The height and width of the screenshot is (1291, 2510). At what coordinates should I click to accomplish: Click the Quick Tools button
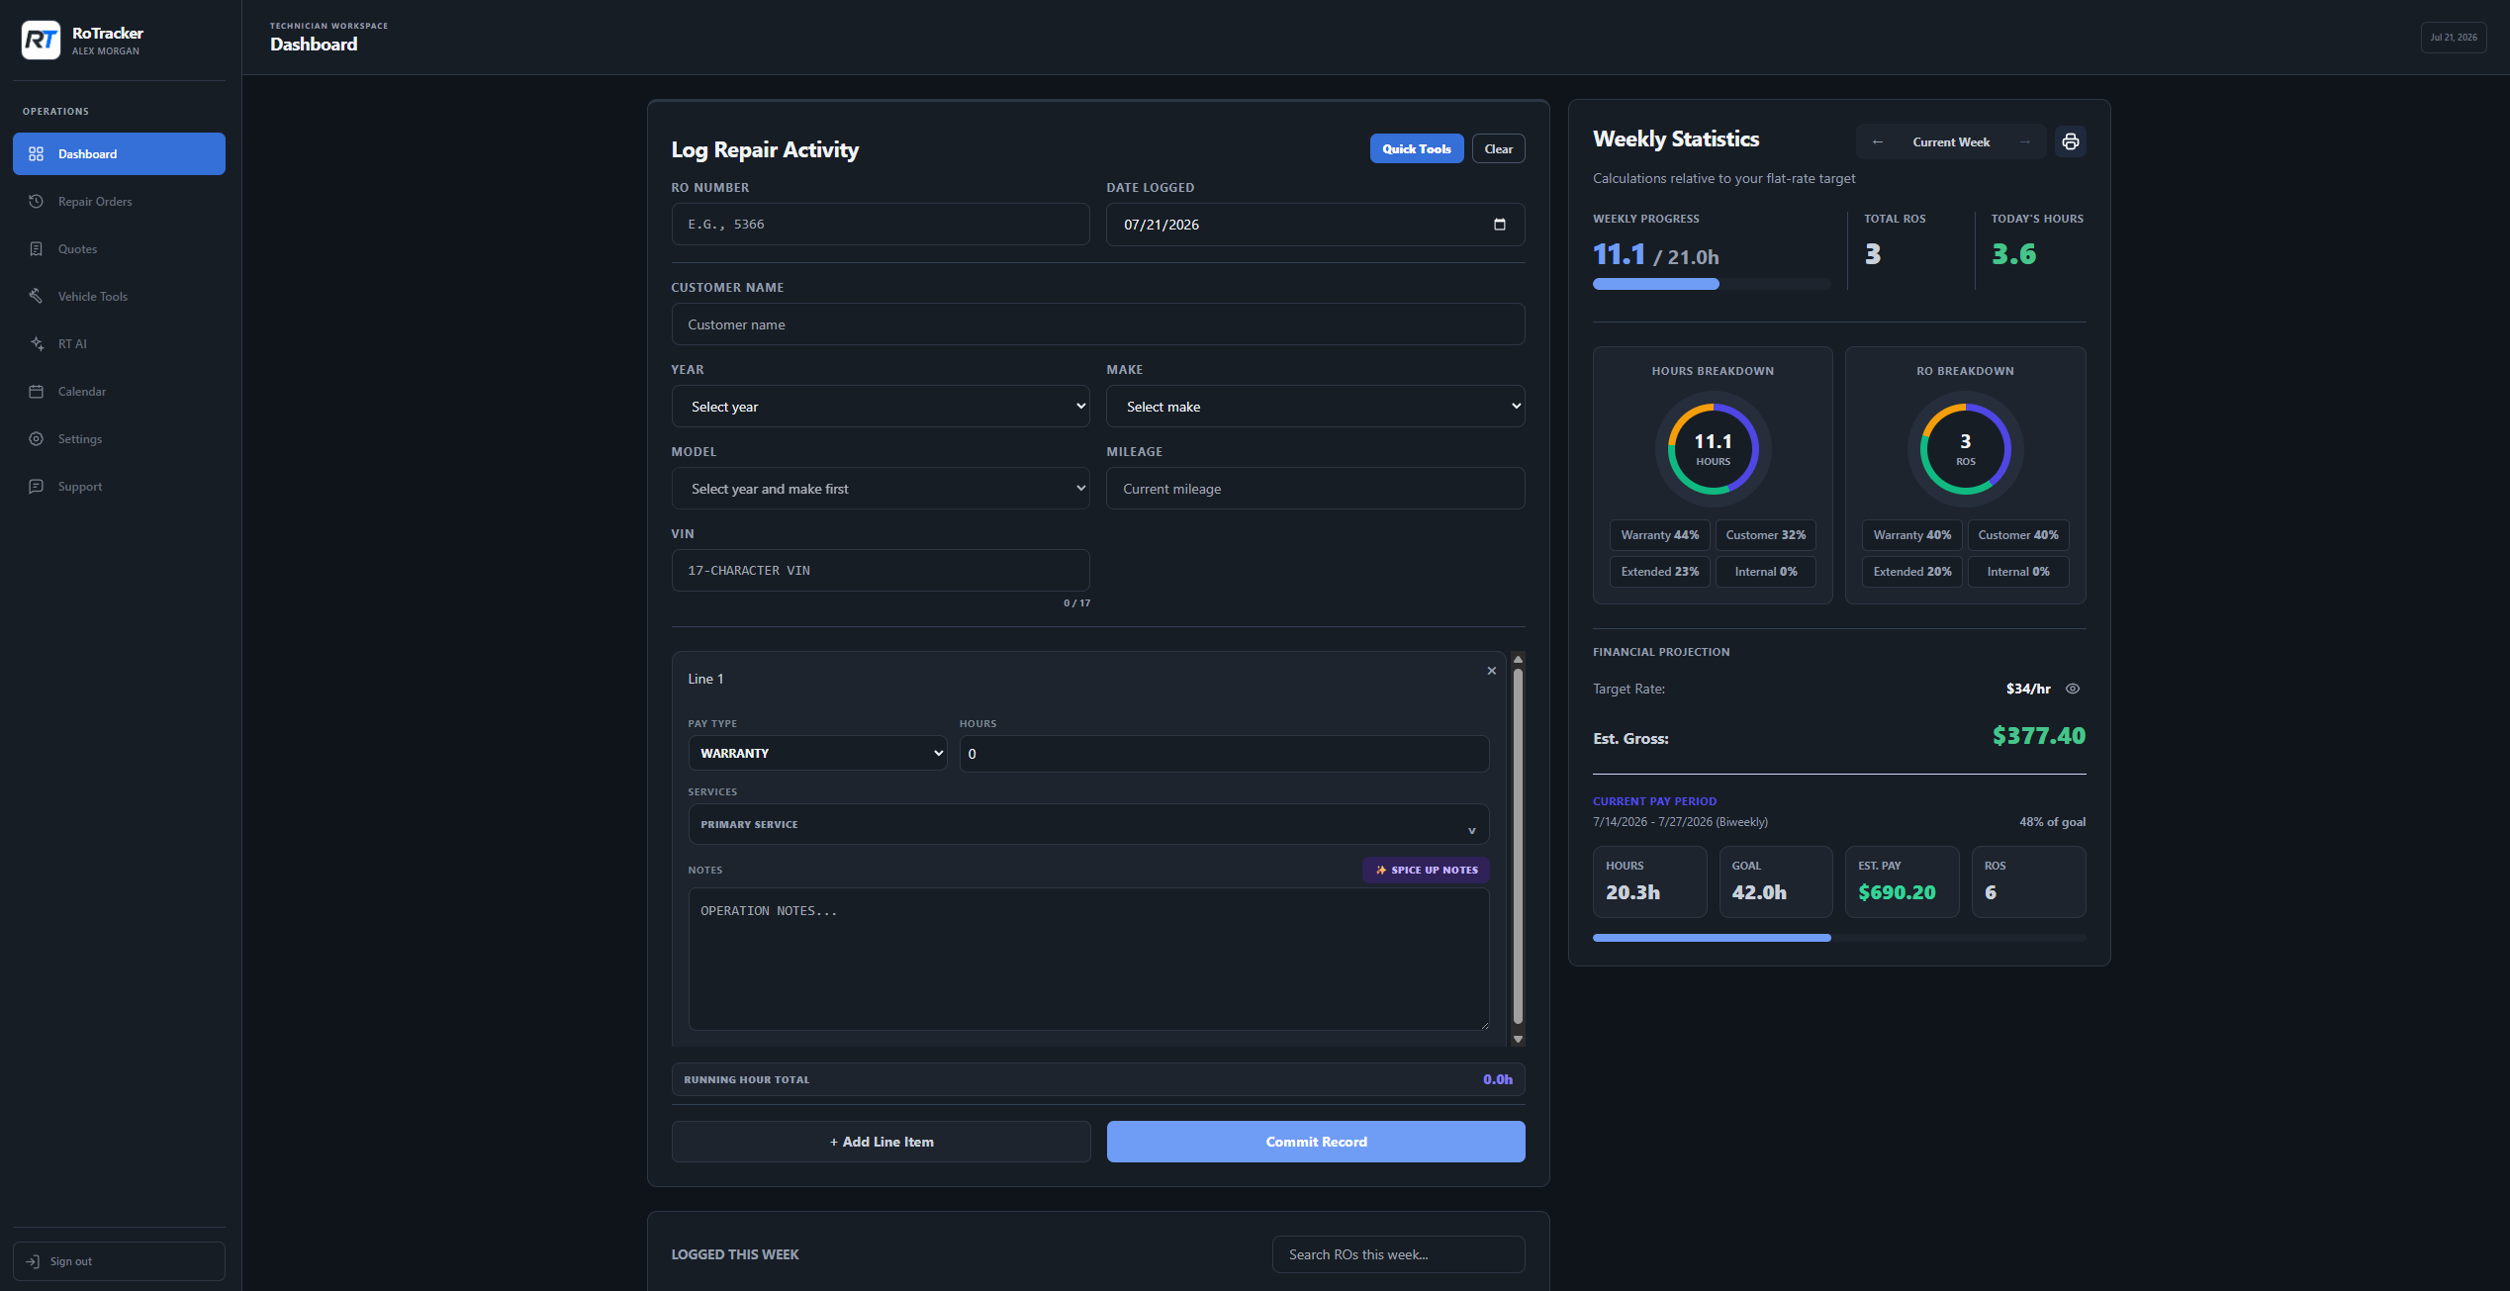[x=1417, y=149]
